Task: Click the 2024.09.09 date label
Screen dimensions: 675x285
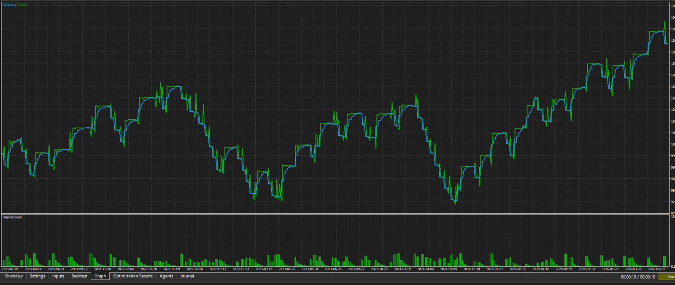Action: [448, 269]
